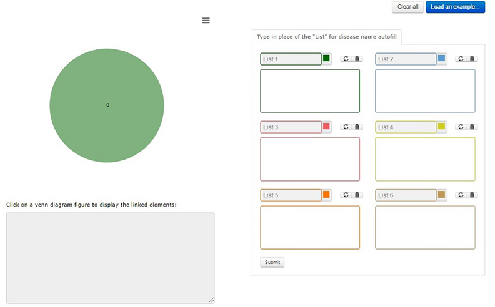Open the dark green List 1 color picker
The width and height of the screenshot is (495, 307).
pyautogui.click(x=326, y=58)
